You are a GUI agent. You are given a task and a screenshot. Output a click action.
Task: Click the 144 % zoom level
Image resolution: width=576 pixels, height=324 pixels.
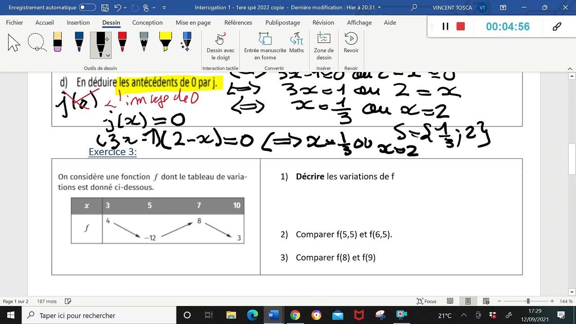566,301
